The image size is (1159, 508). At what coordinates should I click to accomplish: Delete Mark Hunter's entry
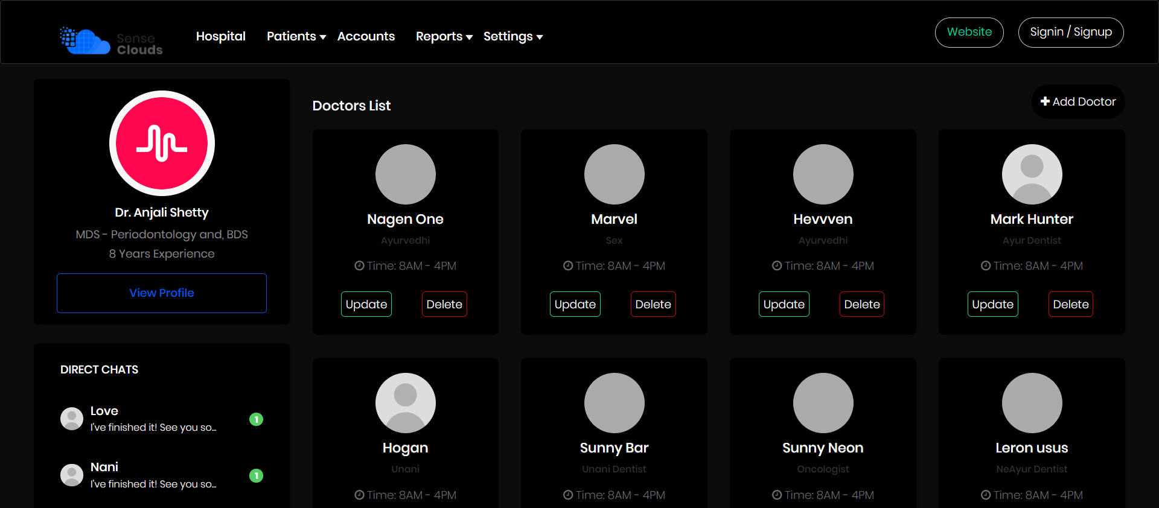[x=1071, y=304]
